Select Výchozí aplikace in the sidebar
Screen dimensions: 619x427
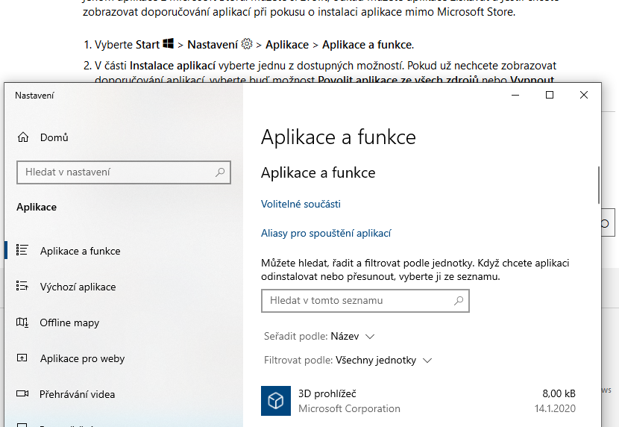[x=78, y=287]
